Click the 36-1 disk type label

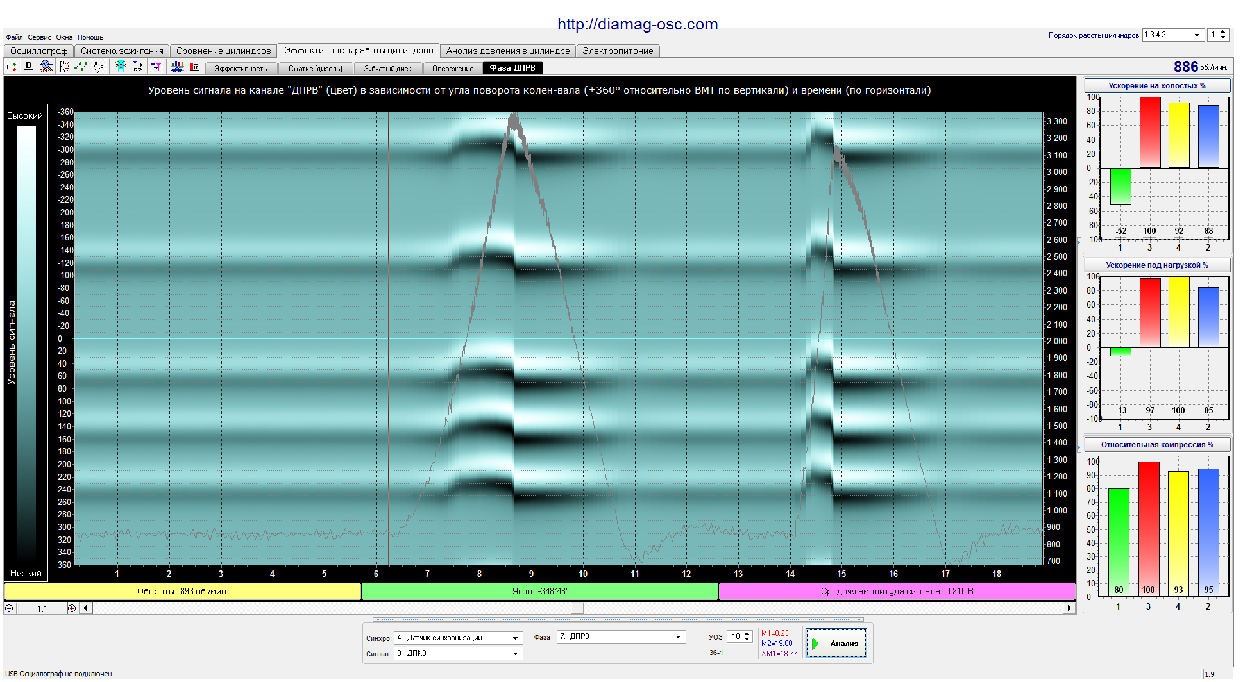716,653
